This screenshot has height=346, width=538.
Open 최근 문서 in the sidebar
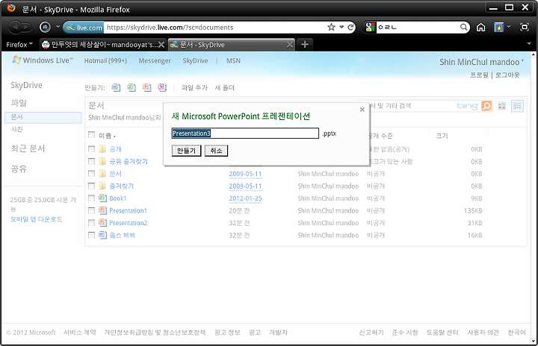28,148
